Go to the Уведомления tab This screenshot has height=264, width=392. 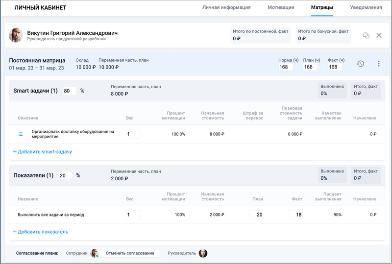pos(366,7)
